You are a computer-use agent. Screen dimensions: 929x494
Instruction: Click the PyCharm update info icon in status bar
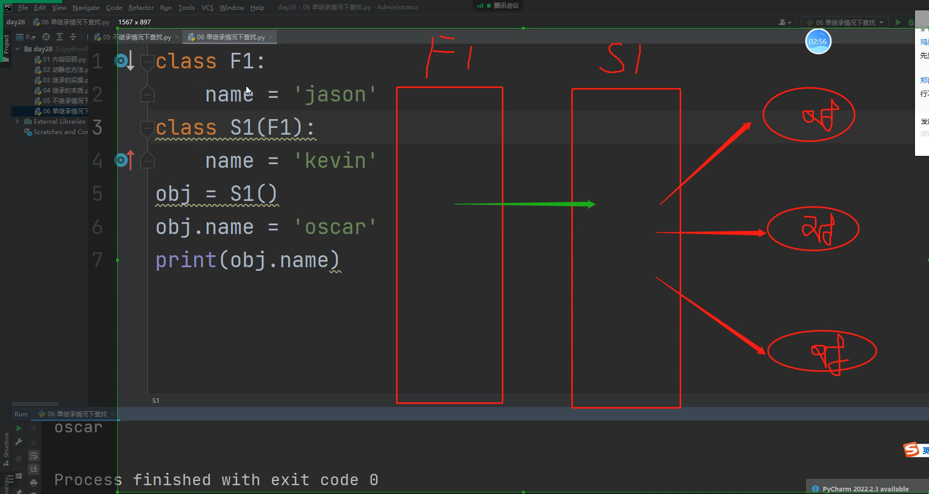[815, 489]
